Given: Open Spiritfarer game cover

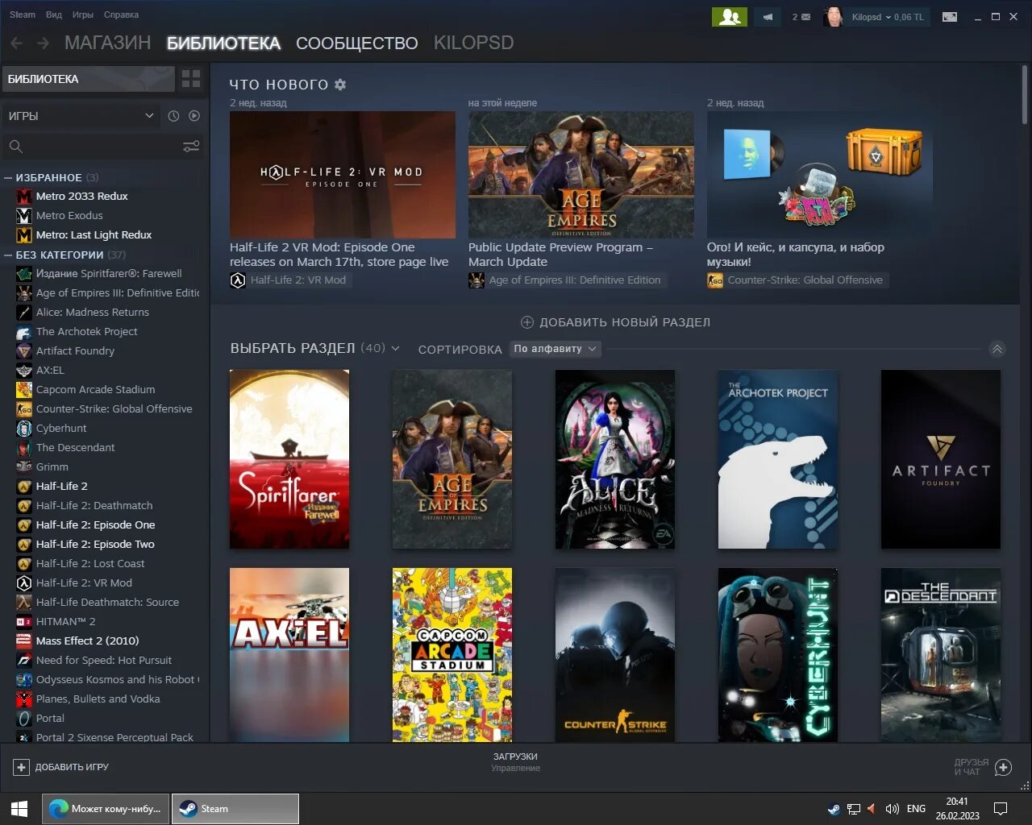Looking at the screenshot, I should click(x=289, y=459).
